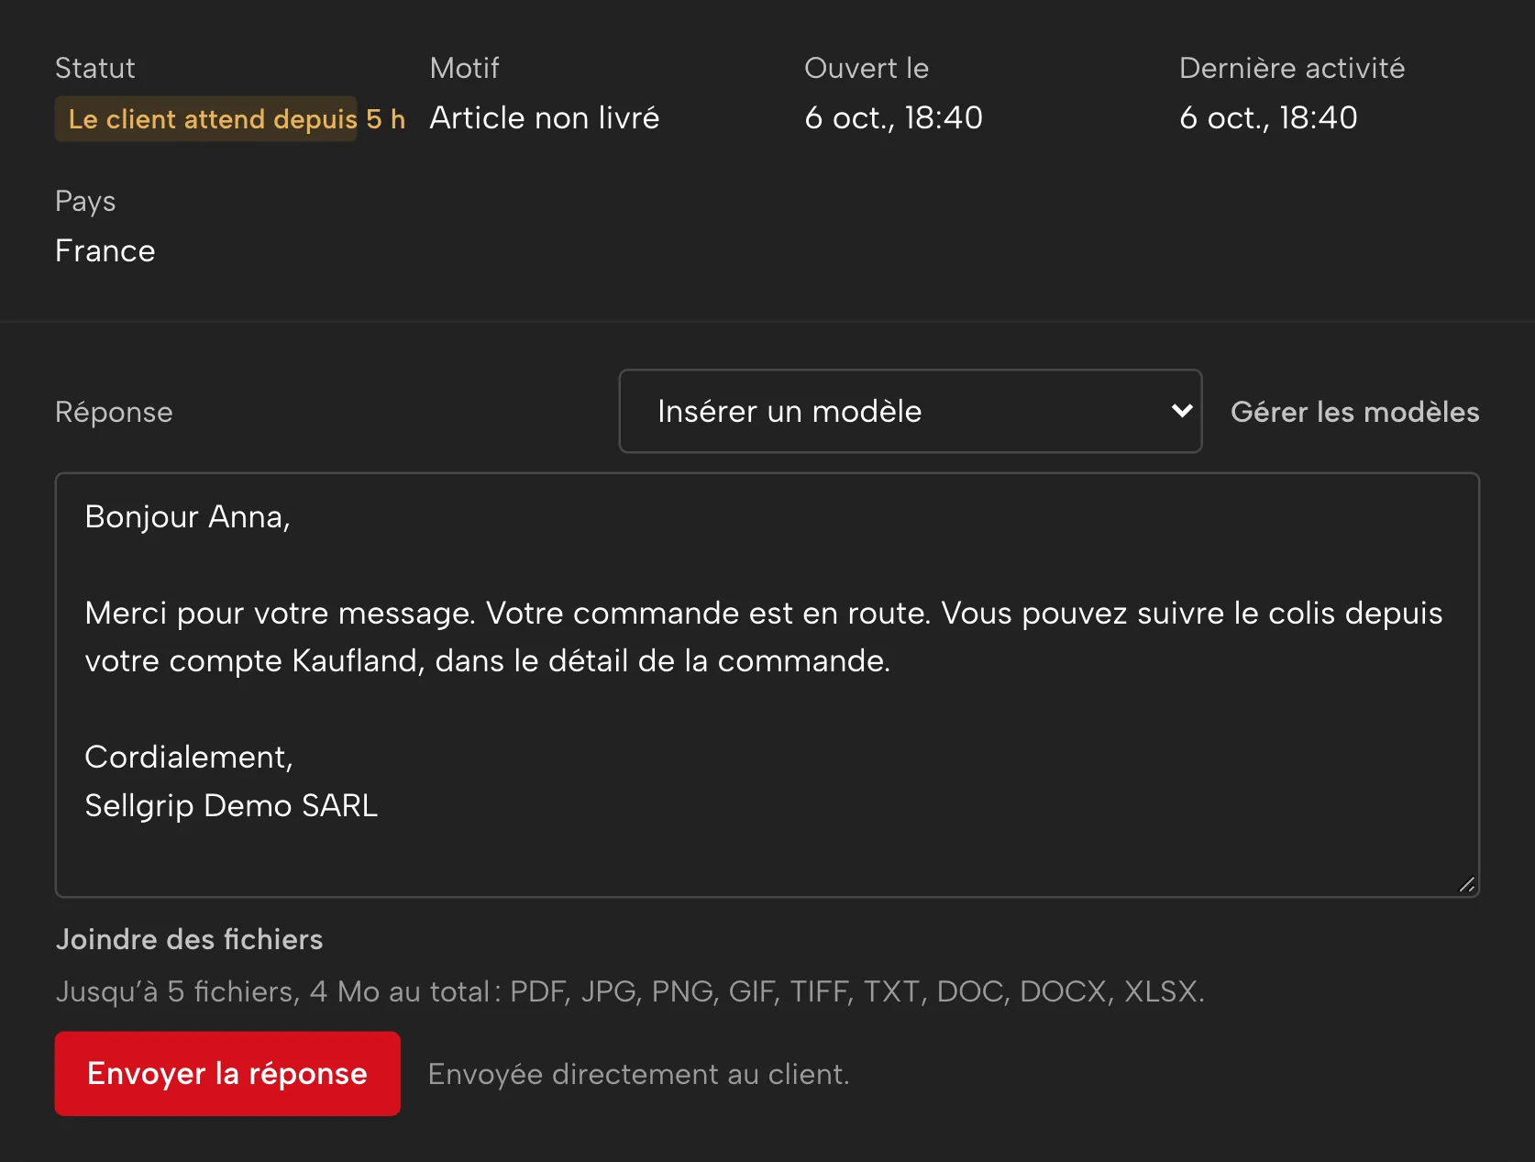
Task: Click the "Joindre des fichiers" label
Action: tap(189, 939)
